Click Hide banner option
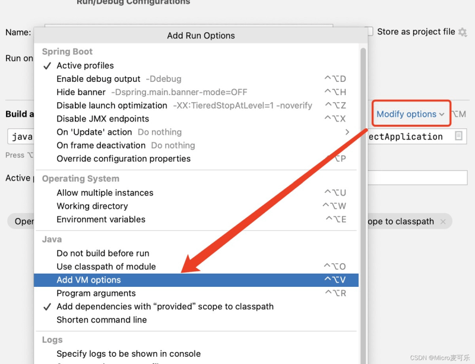This screenshot has height=364, width=475. click(x=81, y=92)
